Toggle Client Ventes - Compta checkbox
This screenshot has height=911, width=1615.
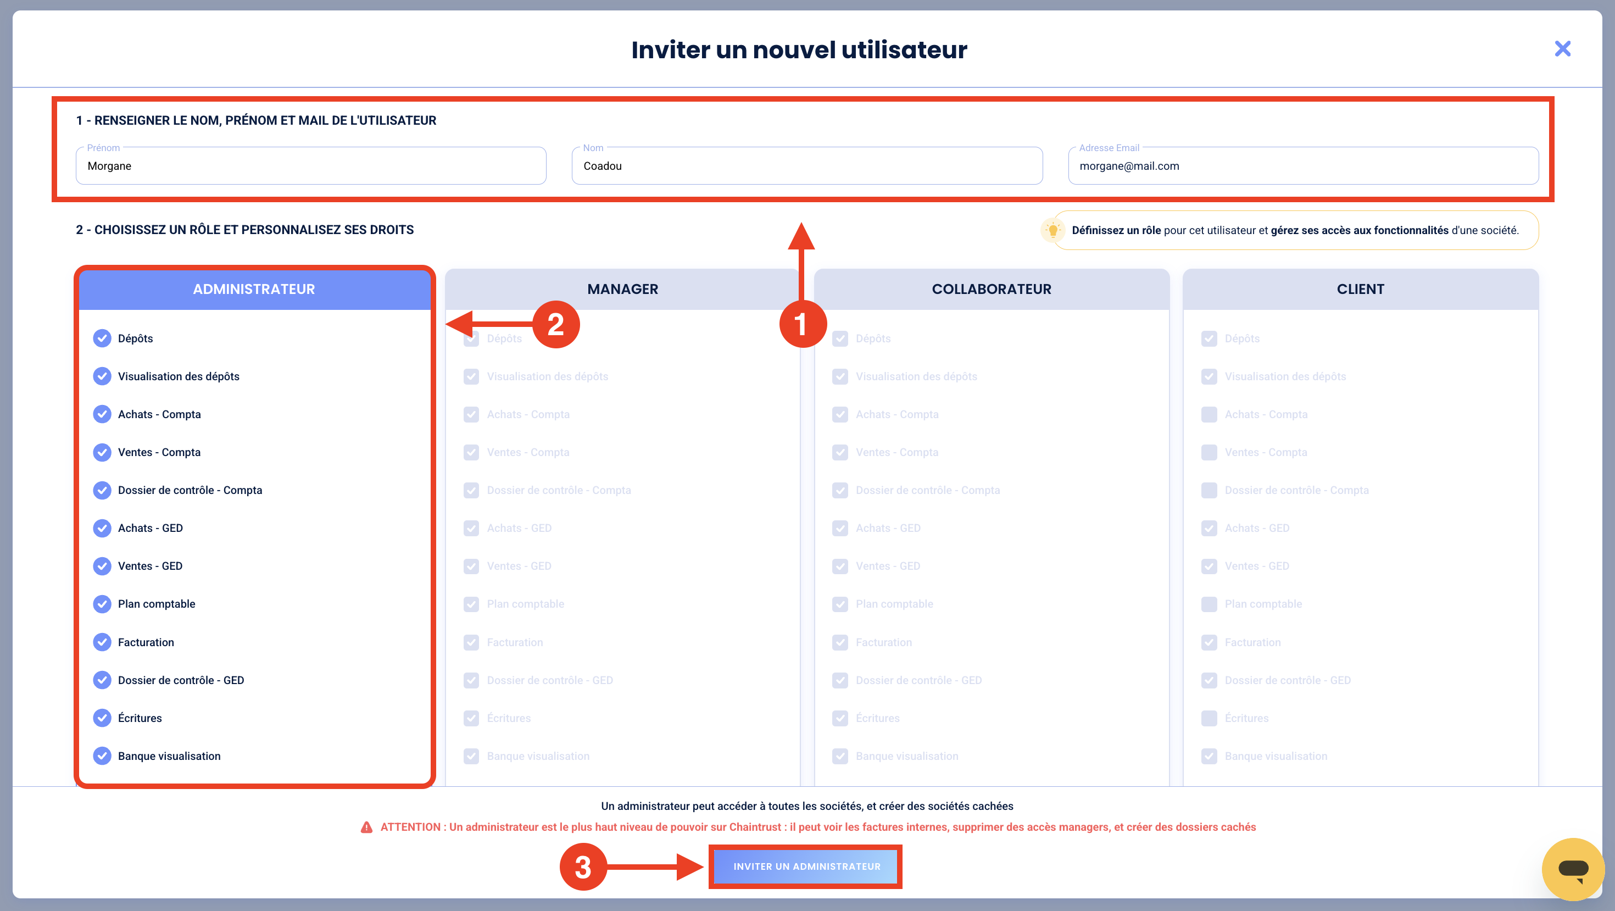tap(1210, 453)
